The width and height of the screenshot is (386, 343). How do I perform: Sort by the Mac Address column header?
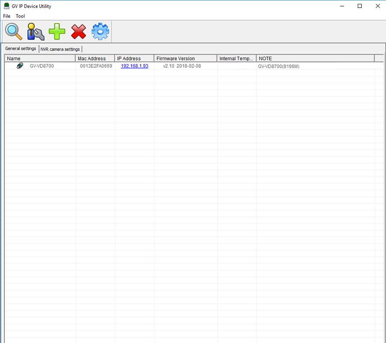(95, 58)
